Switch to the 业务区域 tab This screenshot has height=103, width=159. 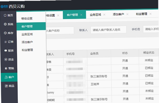[x=95, y=15]
